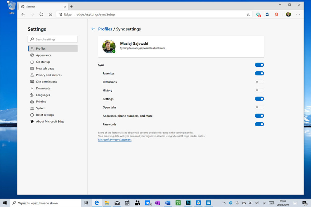Click the Windows taskbar search box
Image resolution: width=311 pixels, height=207 pixels.
46,203
